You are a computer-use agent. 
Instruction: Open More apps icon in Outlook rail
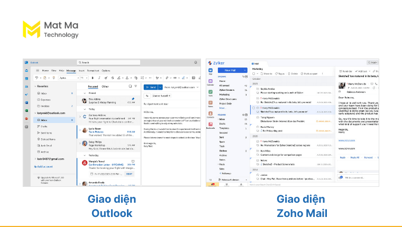point(26,127)
